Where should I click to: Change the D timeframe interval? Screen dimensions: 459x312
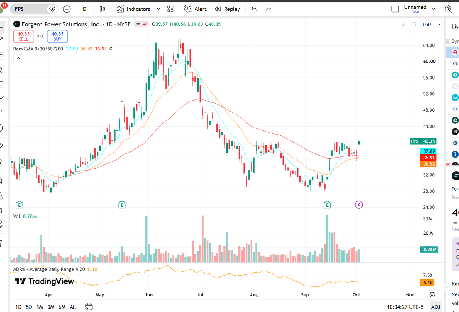tap(85, 9)
